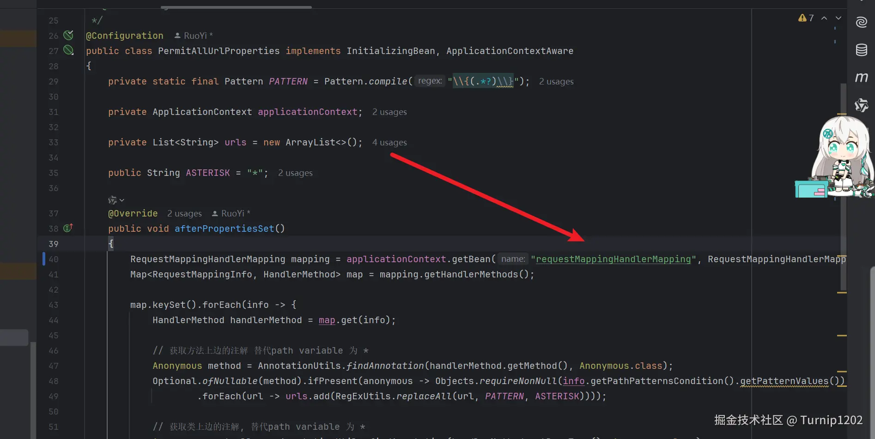Click the getPatternValues method call
The image size is (875, 439).
(x=784, y=381)
